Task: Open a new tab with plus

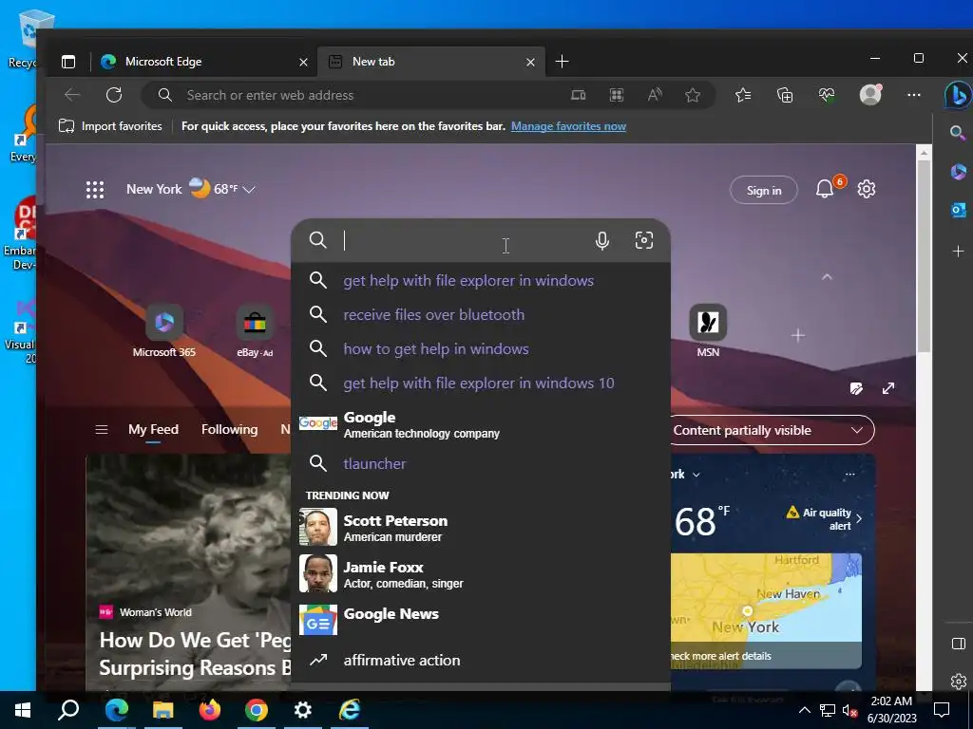Action: (562, 62)
